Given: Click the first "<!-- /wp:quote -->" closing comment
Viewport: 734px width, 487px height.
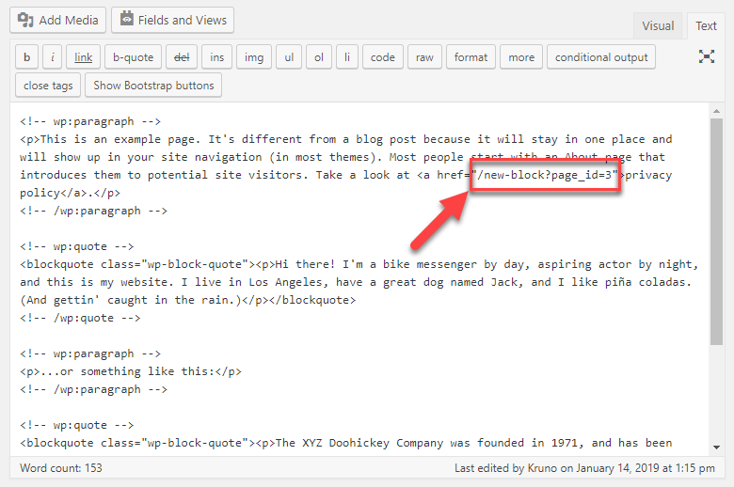Looking at the screenshot, I should (x=80, y=318).
